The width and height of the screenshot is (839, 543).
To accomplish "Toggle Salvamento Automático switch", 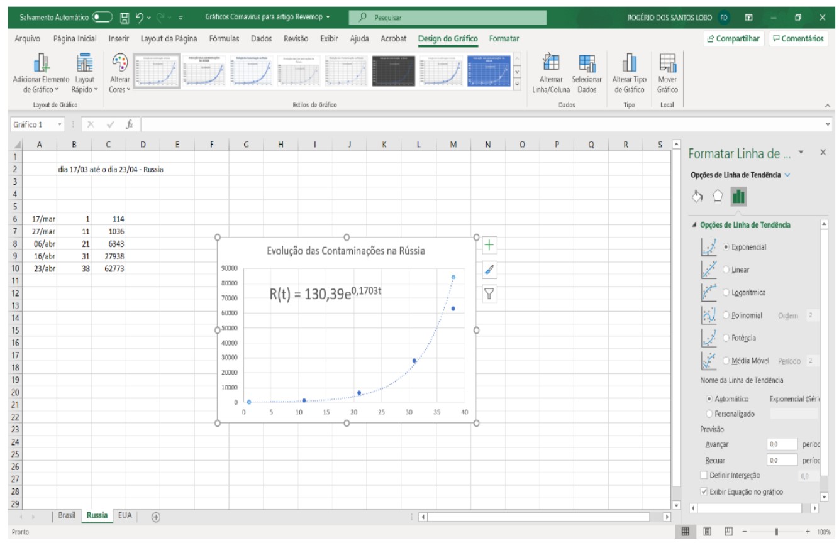I will coord(102,17).
